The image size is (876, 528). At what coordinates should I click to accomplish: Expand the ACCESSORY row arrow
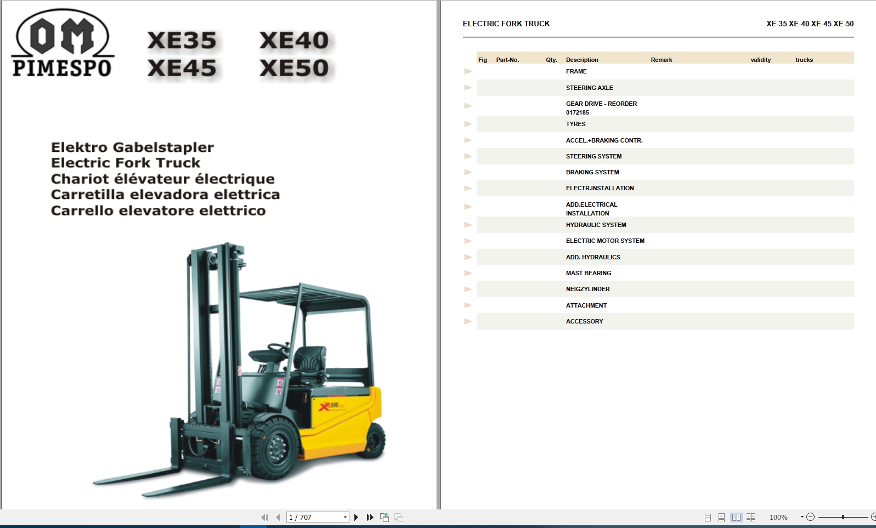pyautogui.click(x=468, y=321)
